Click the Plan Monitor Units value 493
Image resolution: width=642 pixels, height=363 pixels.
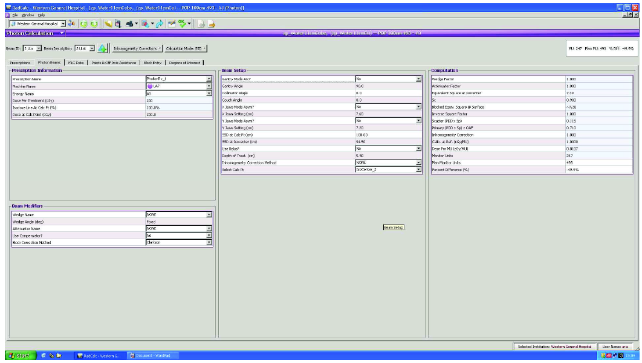click(x=599, y=162)
